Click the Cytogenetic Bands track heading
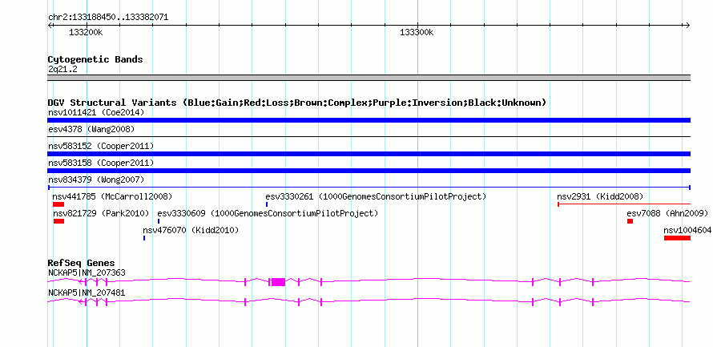713x347 pixels. pos(95,59)
